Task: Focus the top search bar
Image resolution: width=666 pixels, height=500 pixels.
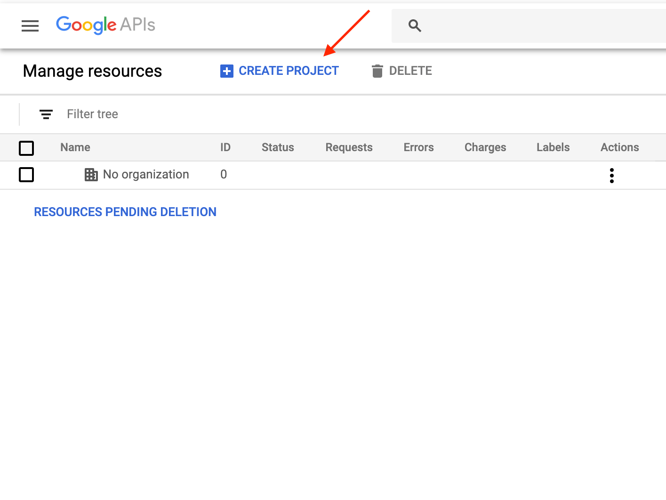Action: point(541,26)
